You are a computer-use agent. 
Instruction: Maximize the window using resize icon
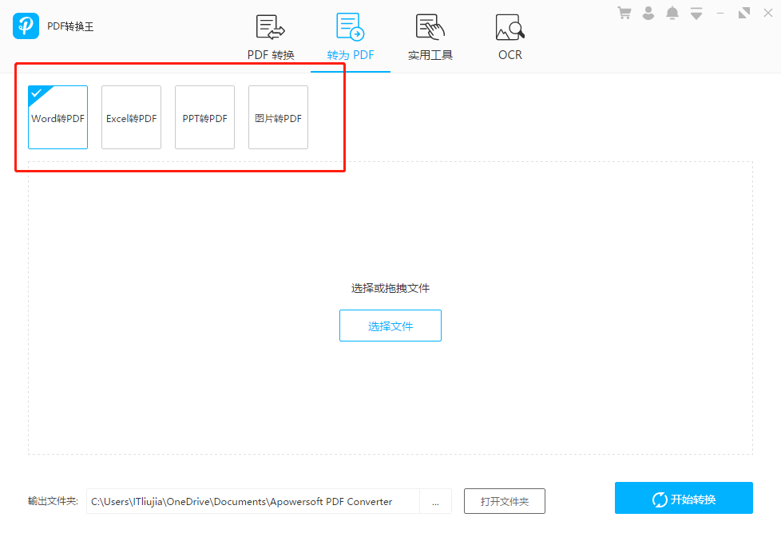coord(744,13)
